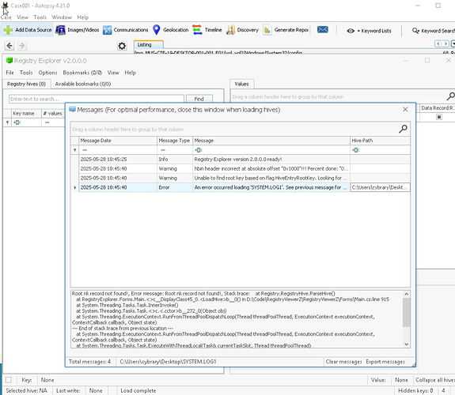Expand the Error message row arrow
Viewport: 455px width, 395px height.
pos(75,187)
